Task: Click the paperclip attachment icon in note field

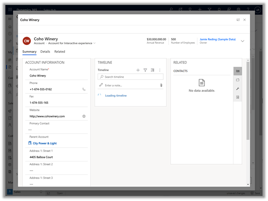Action: [x=161, y=85]
